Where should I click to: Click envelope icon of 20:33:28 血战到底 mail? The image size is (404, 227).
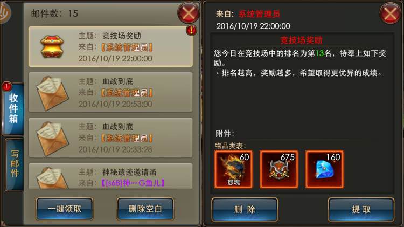(52, 139)
